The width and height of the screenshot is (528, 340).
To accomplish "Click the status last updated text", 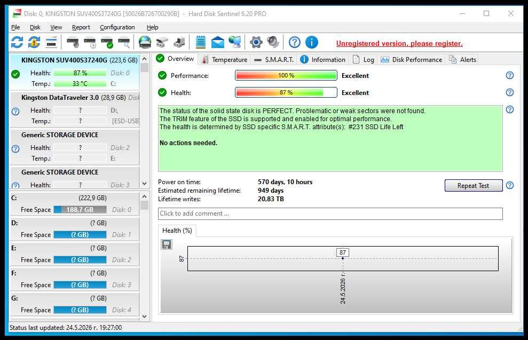I will point(66,328).
